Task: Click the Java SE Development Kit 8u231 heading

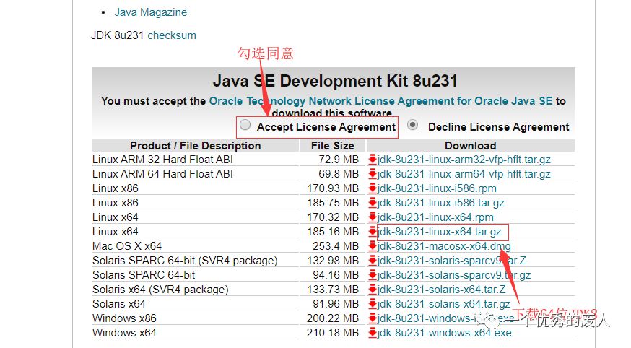Action: click(335, 82)
